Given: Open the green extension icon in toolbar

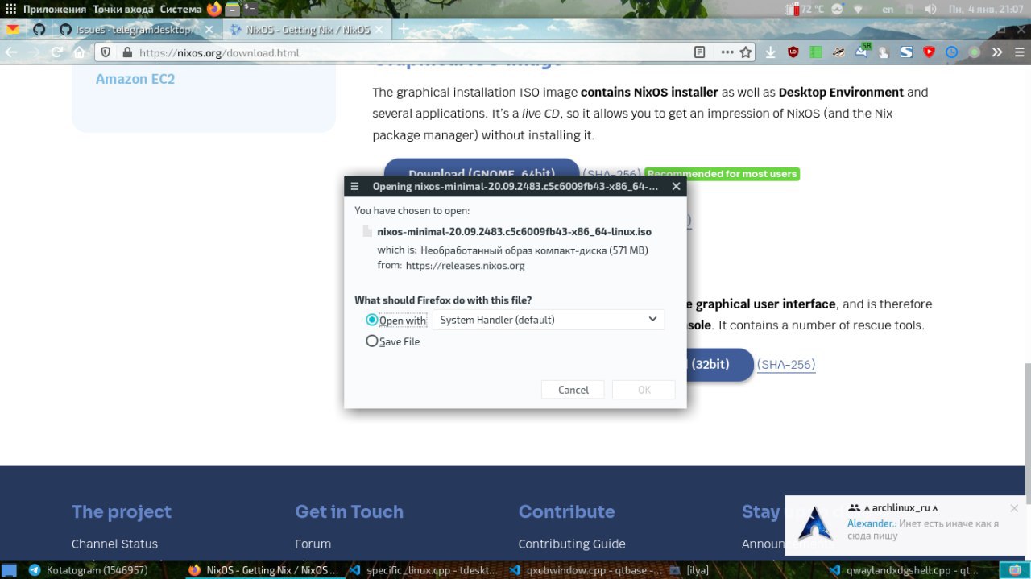Looking at the screenshot, I should (816, 52).
